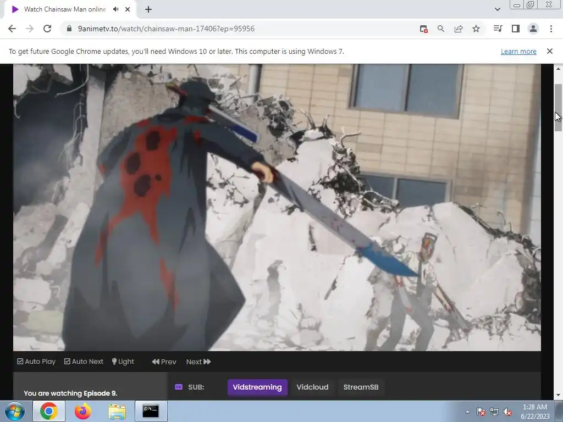
Task: Click the lock icon beside the URL
Action: (70, 29)
